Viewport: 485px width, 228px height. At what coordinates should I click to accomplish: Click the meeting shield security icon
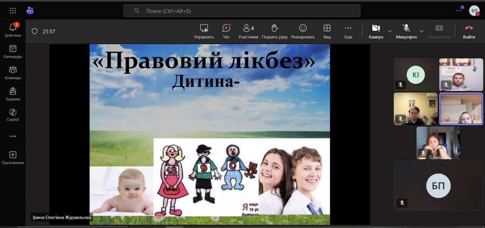(x=35, y=31)
